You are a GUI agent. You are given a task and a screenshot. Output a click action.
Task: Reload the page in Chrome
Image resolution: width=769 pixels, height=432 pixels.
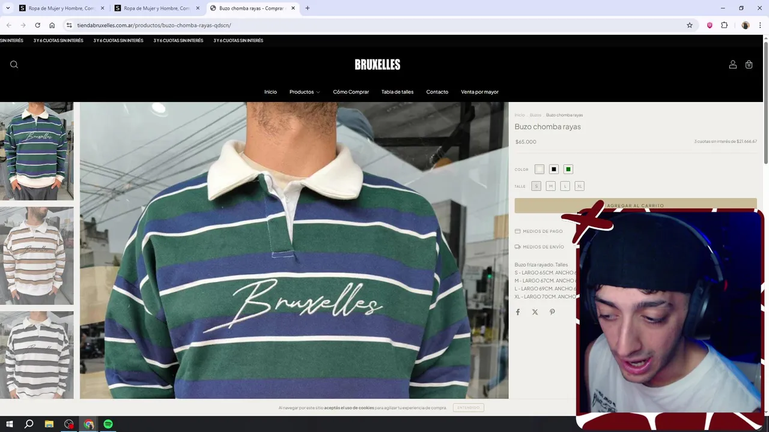pyautogui.click(x=37, y=25)
